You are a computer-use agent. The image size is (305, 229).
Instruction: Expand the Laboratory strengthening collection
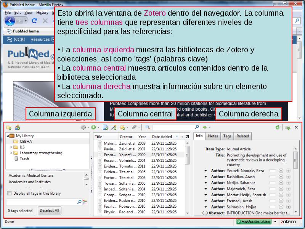[11, 153]
